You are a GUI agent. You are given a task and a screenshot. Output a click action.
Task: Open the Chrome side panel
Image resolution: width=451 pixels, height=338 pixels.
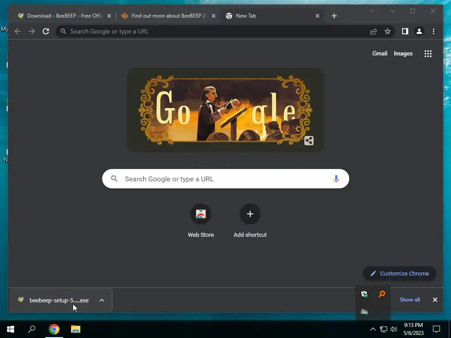pos(405,31)
